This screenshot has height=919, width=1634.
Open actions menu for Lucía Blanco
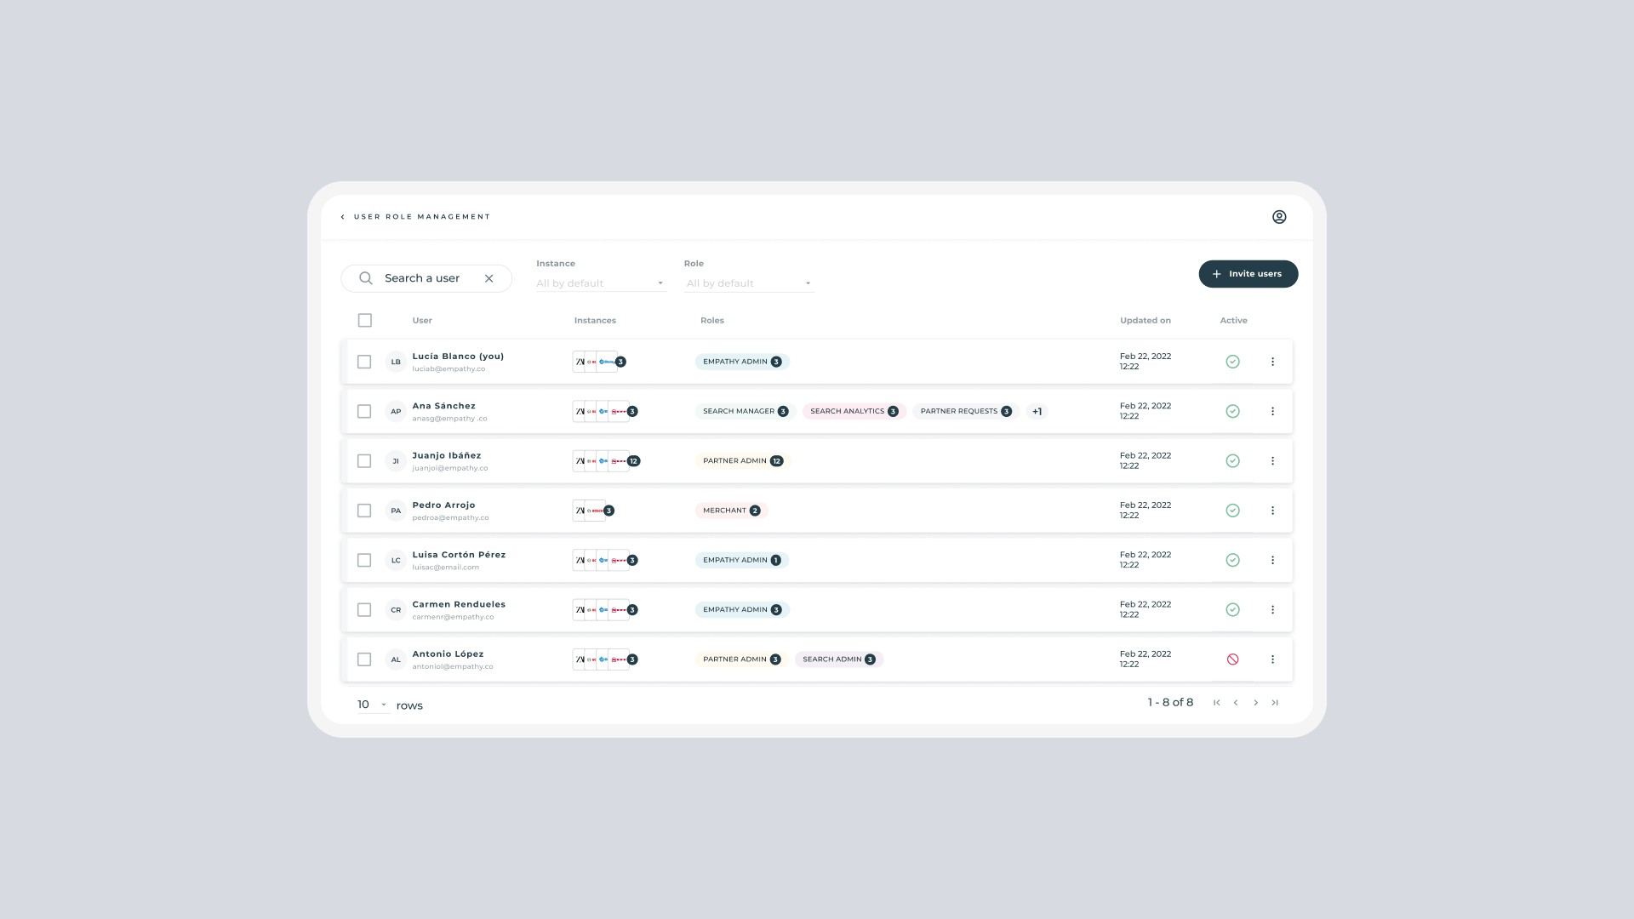[1272, 362]
